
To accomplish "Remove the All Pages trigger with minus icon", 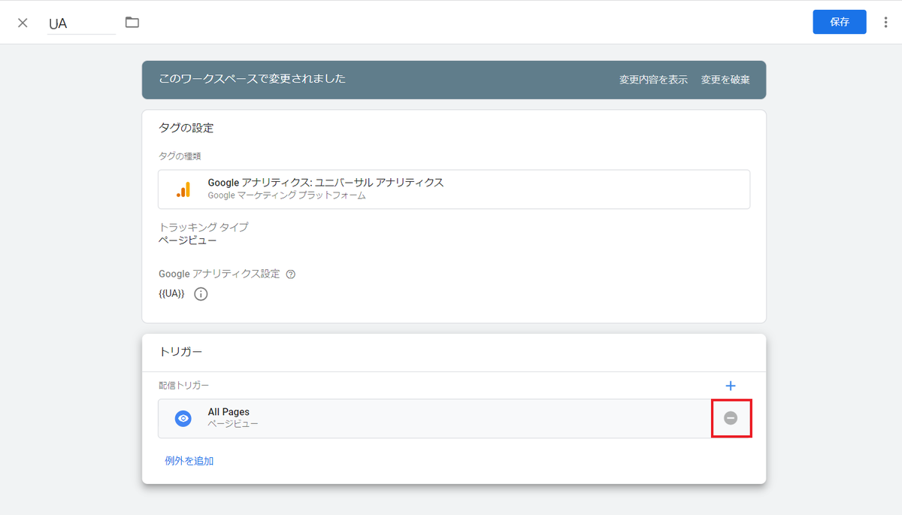I will (731, 418).
